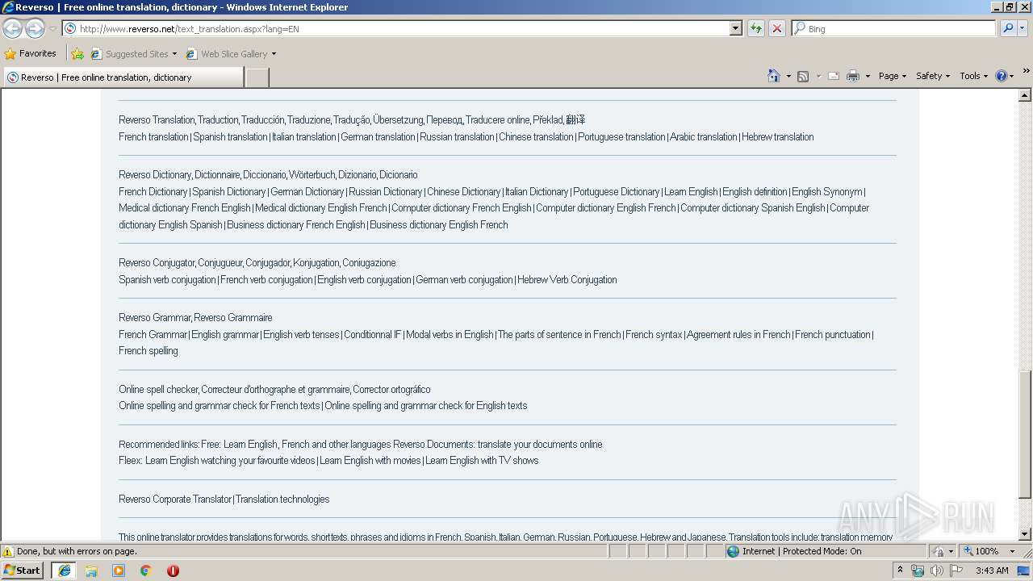Image resolution: width=1033 pixels, height=581 pixels.
Task: Open the zoom level dropdown arrow
Action: 1012,551
